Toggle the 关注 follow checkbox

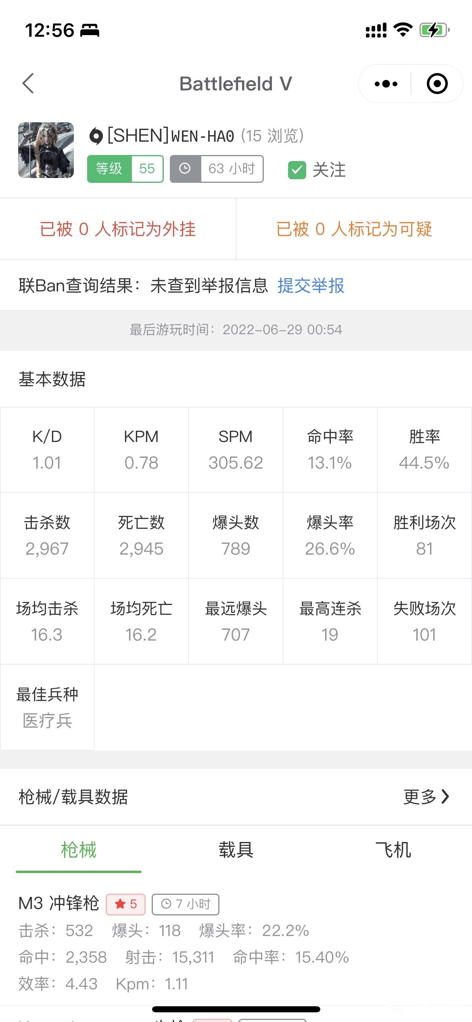pos(297,170)
